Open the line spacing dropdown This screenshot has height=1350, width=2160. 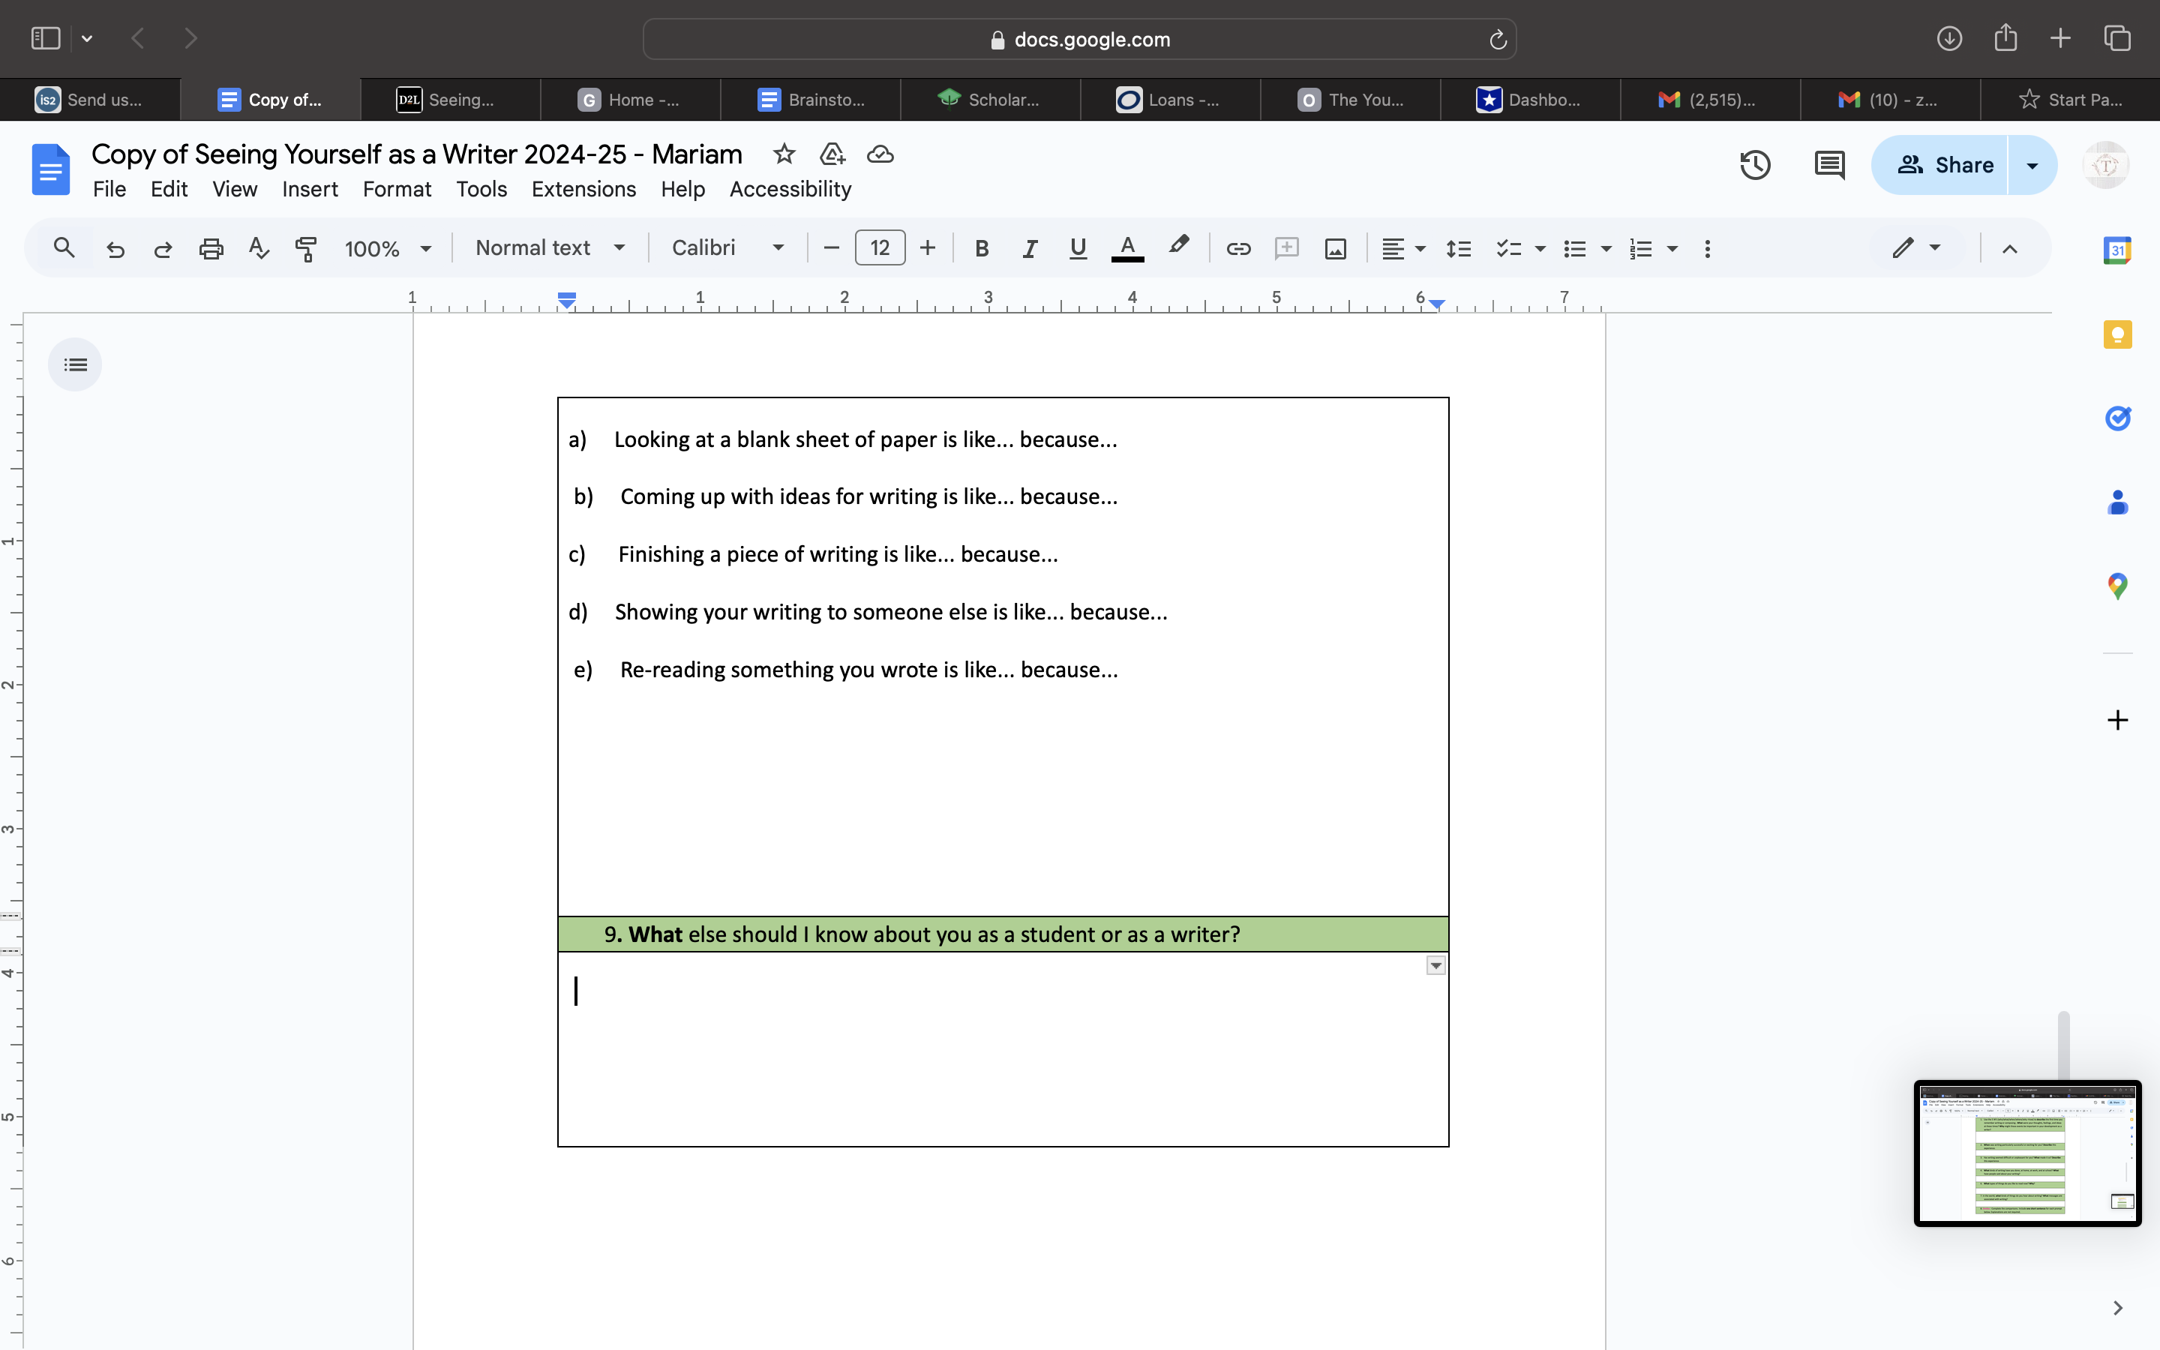point(1457,248)
